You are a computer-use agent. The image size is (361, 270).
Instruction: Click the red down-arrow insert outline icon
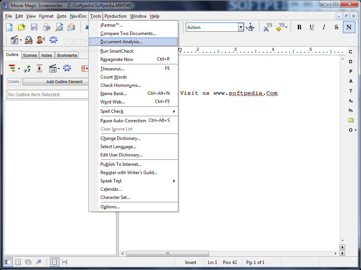click(x=39, y=68)
